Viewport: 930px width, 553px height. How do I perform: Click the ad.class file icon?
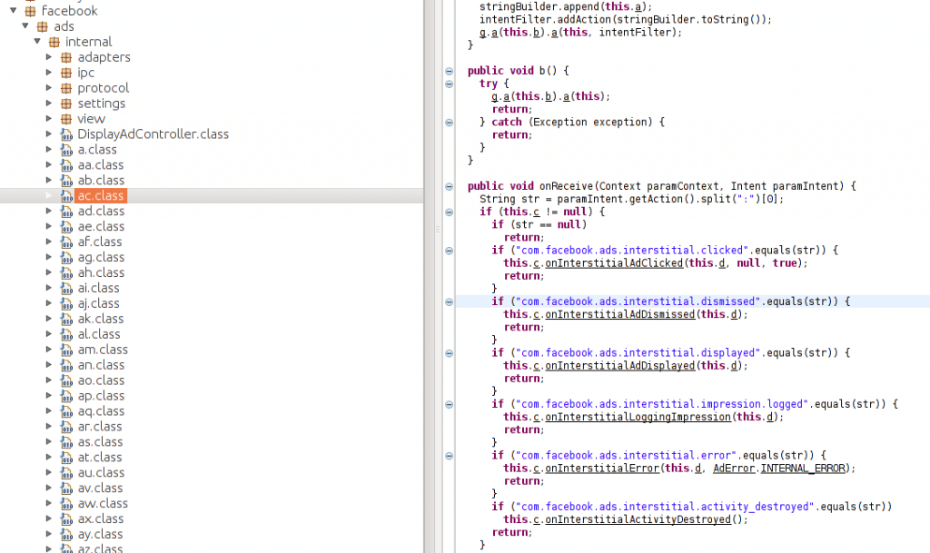pos(66,212)
